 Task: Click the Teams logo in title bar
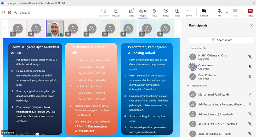(x=2, y=3)
